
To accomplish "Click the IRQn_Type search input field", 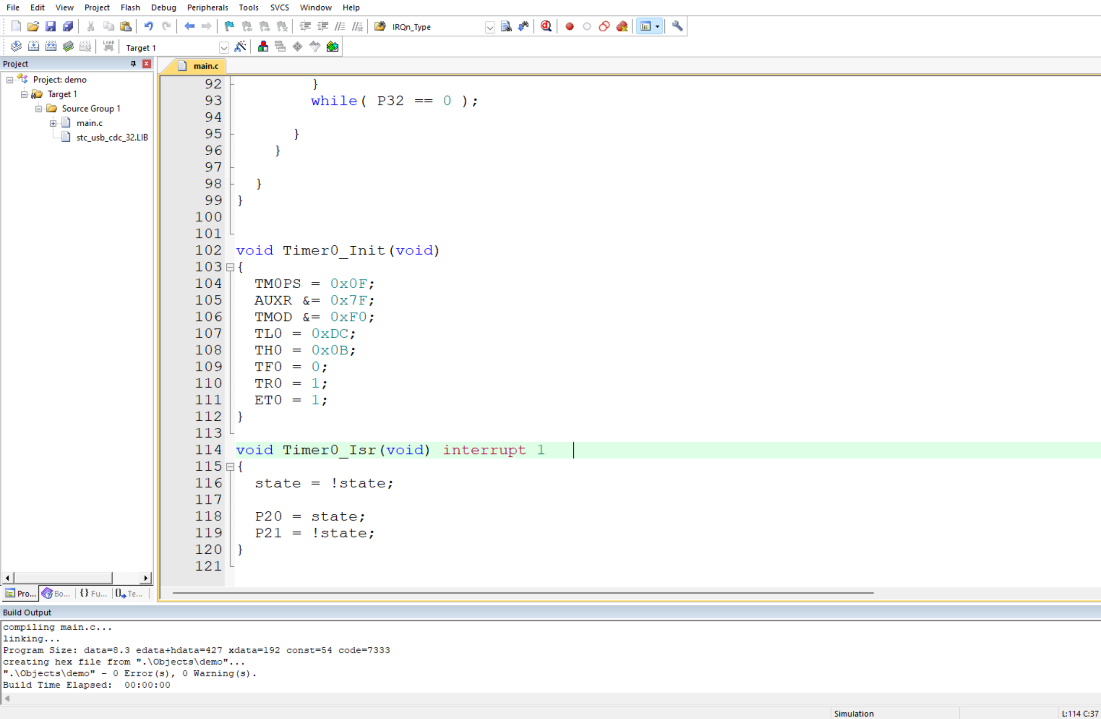I will tap(437, 27).
